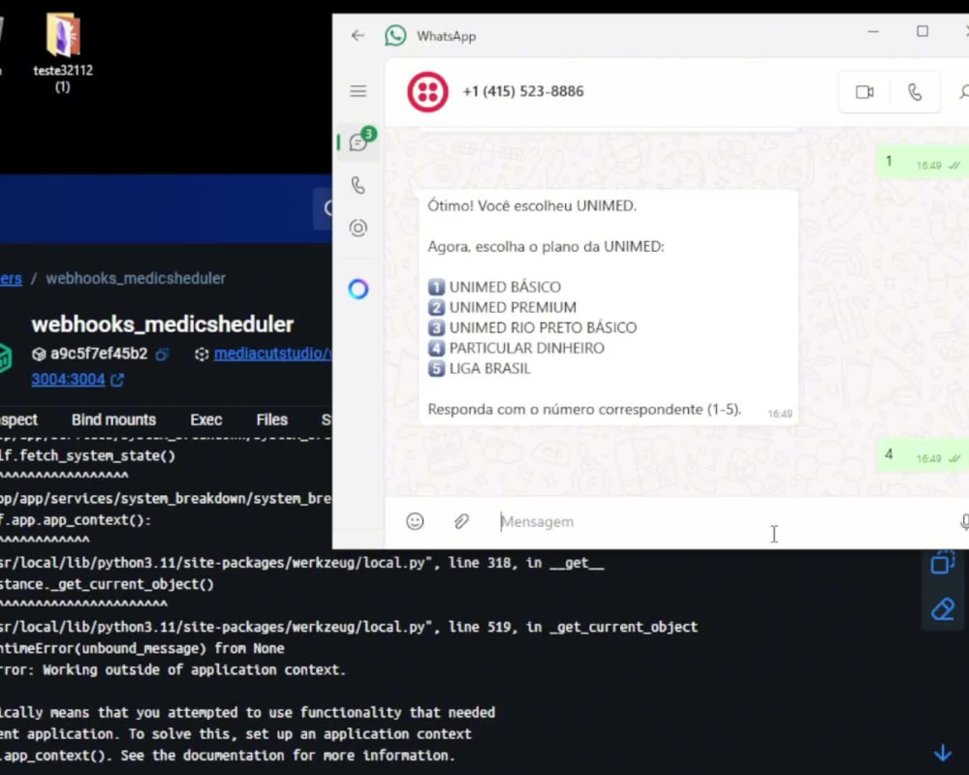Click the copy logs icon in Docker
The width and height of the screenshot is (969, 775).
click(x=943, y=563)
